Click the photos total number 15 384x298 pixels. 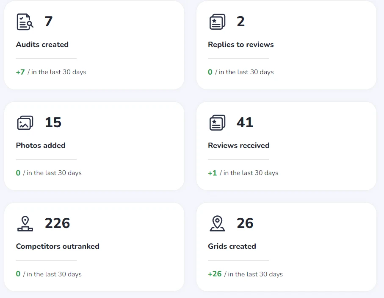(x=53, y=122)
